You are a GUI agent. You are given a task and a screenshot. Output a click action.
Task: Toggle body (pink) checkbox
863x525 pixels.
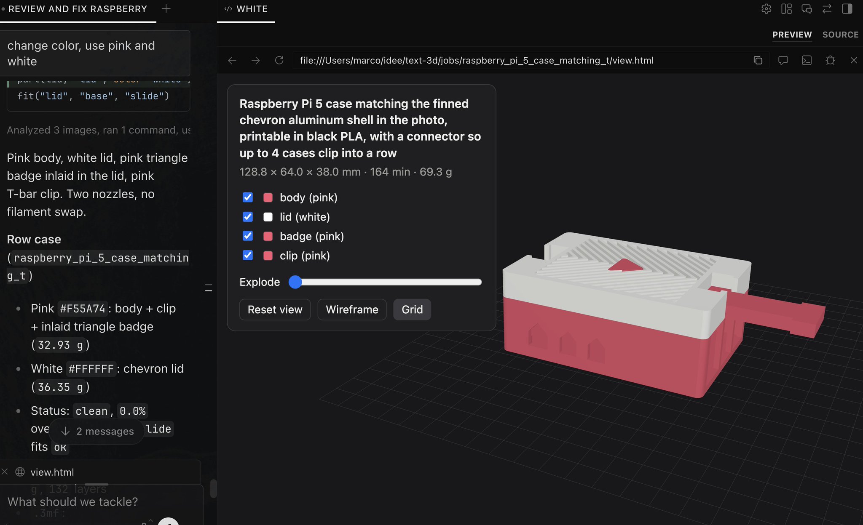[248, 197]
